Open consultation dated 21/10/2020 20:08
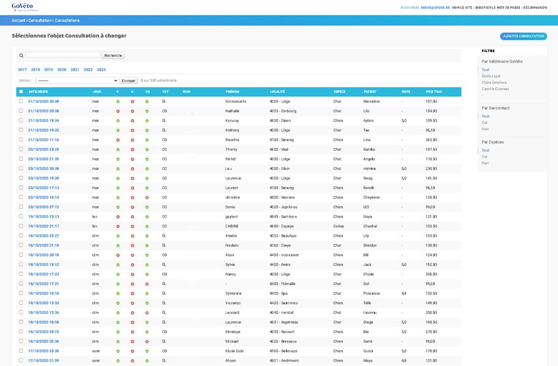Image resolution: width=558 pixels, height=366 pixels. [x=44, y=111]
